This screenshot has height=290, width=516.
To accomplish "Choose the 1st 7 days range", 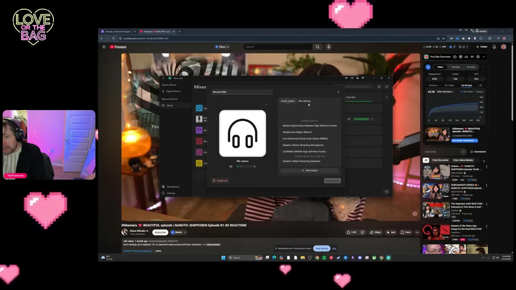I will (x=449, y=85).
